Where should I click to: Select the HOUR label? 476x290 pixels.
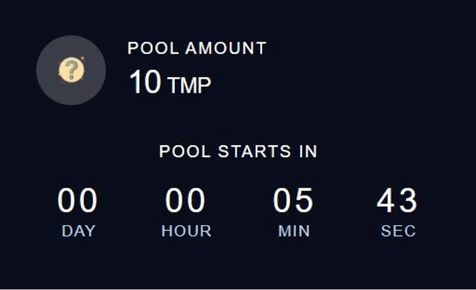pyautogui.click(x=186, y=231)
